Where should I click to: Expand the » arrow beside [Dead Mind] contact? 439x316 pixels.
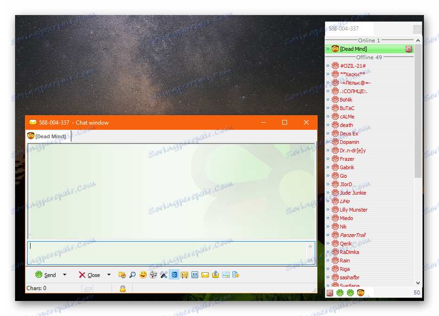[328, 49]
